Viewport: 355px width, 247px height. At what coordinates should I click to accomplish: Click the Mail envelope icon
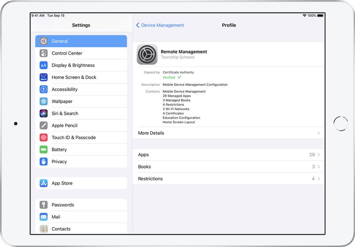click(43, 217)
